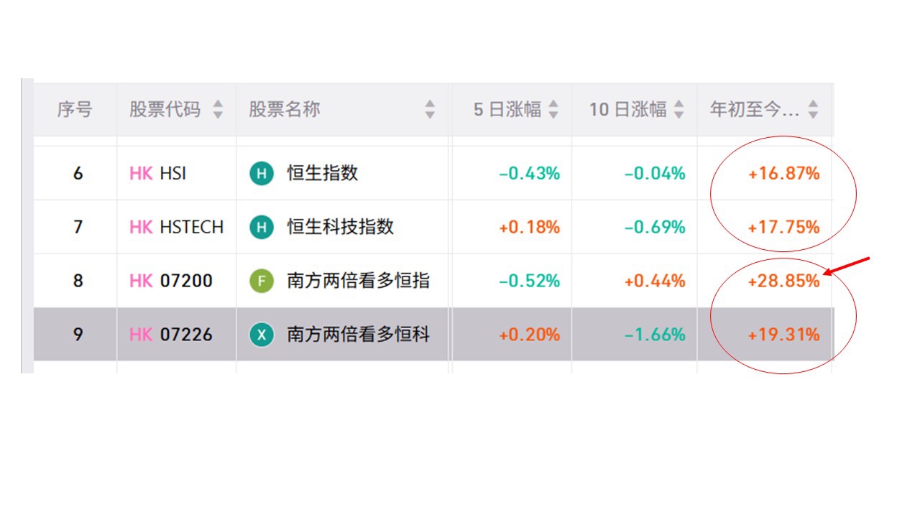Select the 南方两倍看多恒指 row name

point(358,281)
